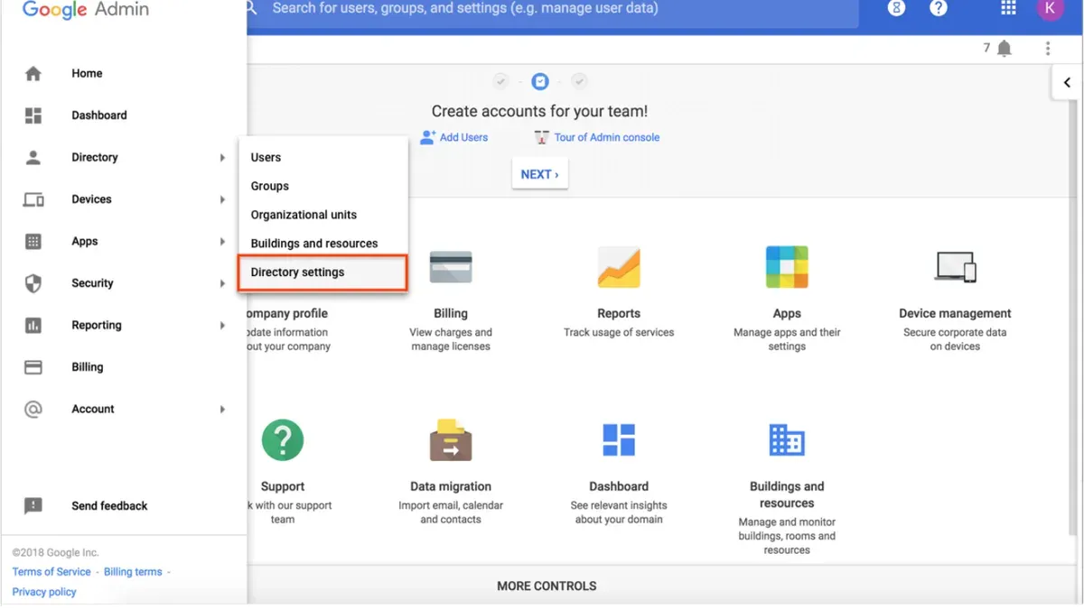Click the NEXT button
The height and width of the screenshot is (609, 1084).
tap(540, 174)
